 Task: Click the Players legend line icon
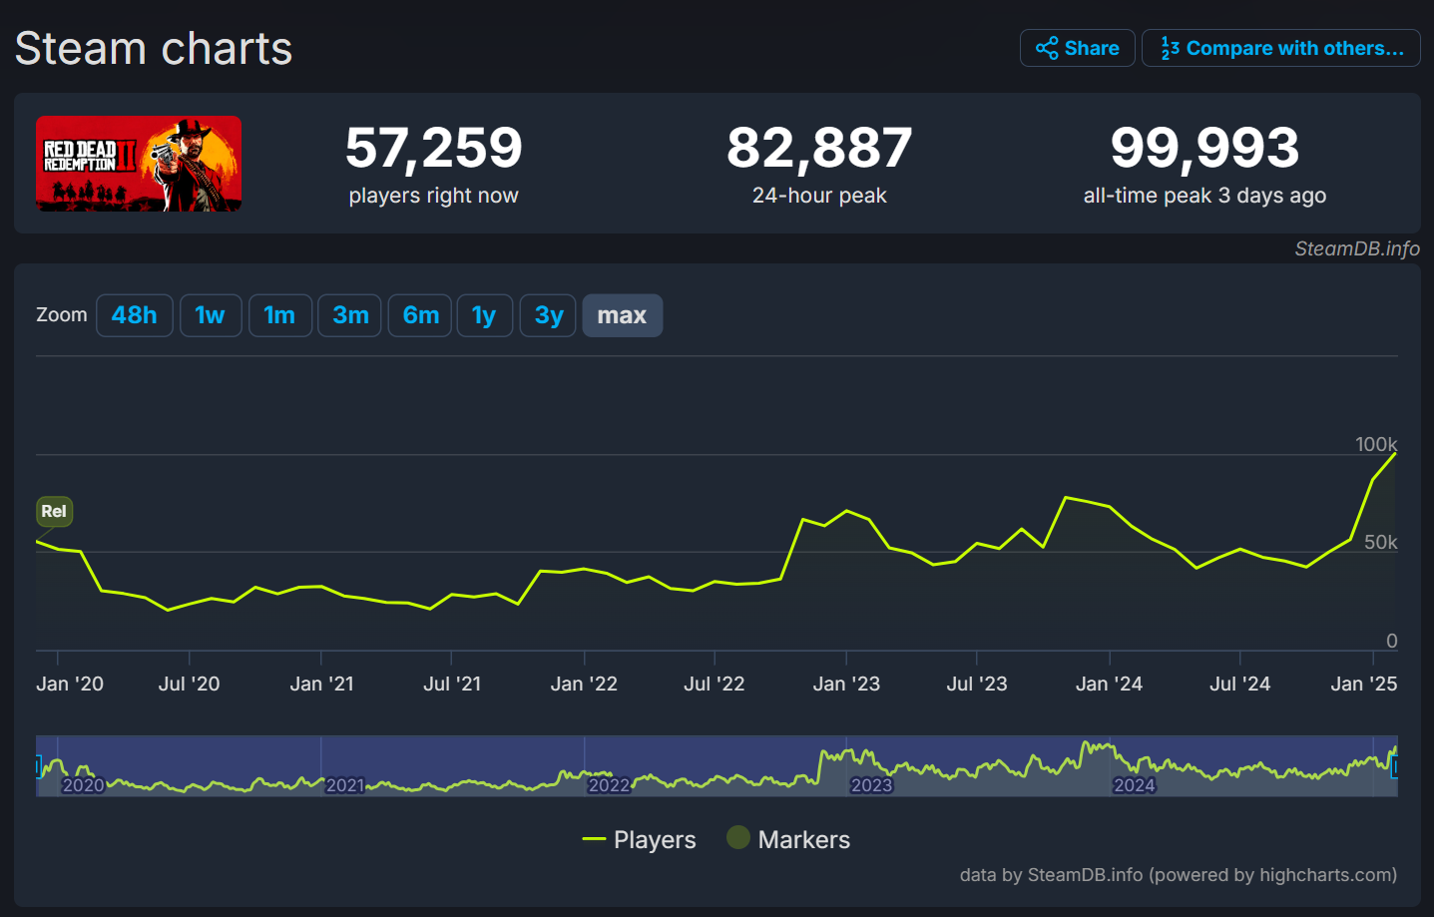click(x=595, y=839)
